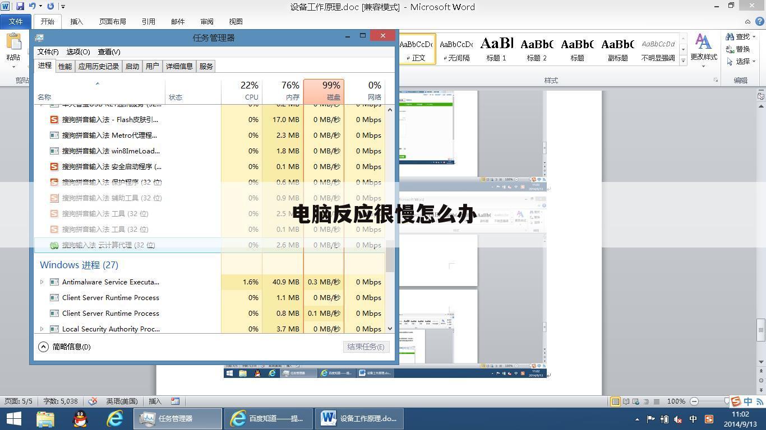
Task: Click the Task Manager title bar icon
Action: tap(39, 38)
